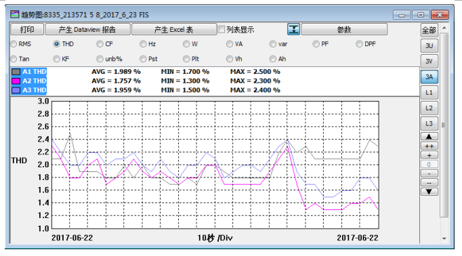Click the scrollbar down arrow

click(x=444, y=238)
